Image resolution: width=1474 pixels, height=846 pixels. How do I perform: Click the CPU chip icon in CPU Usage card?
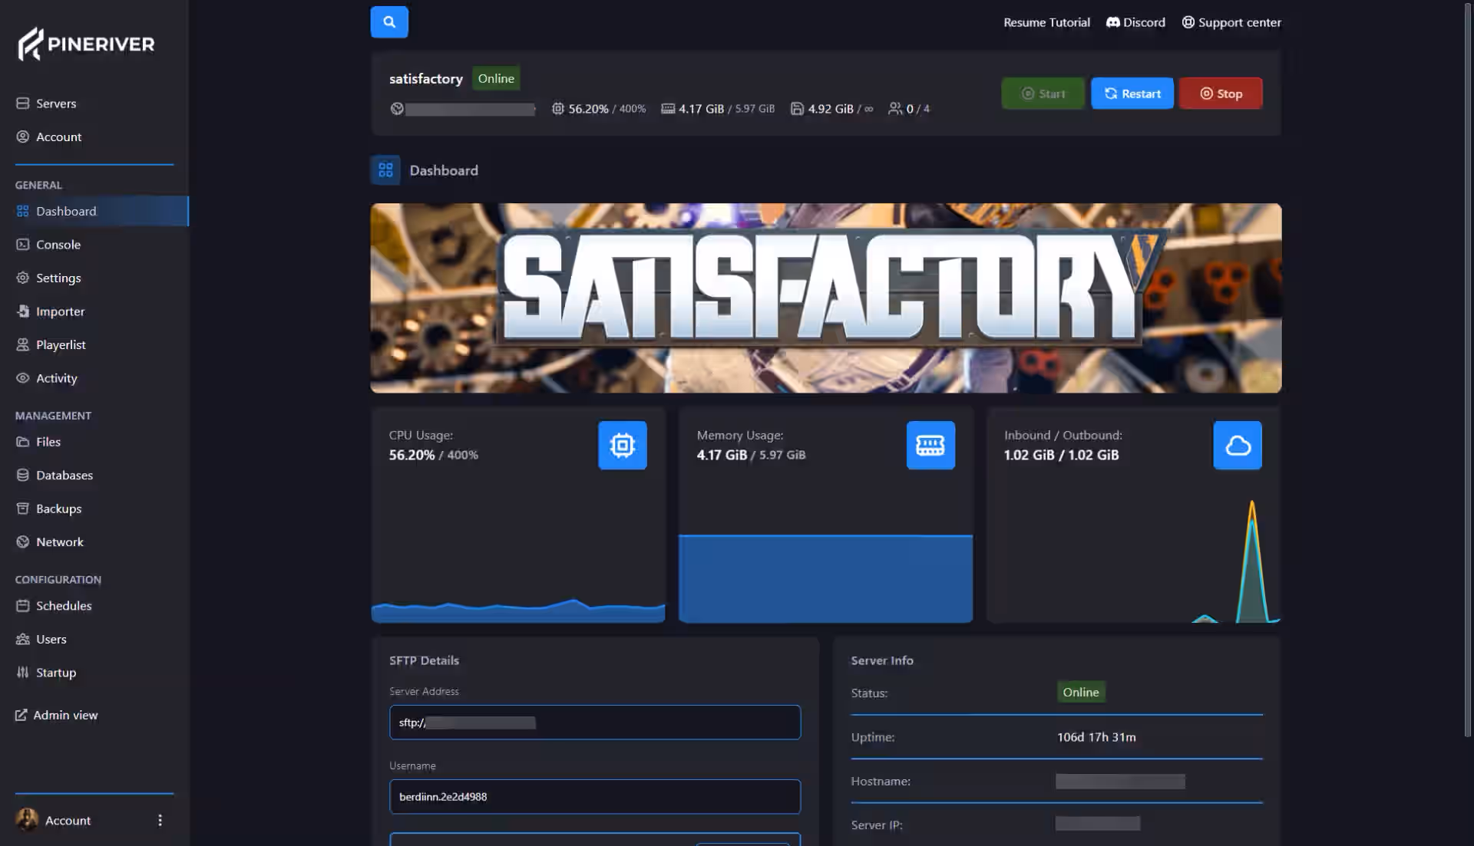(x=623, y=445)
